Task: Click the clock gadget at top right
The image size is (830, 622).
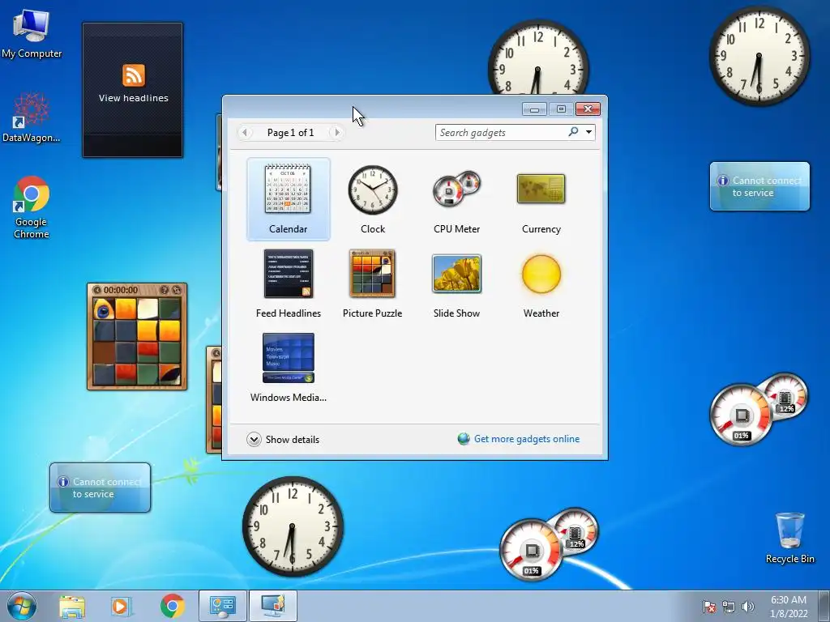Action: pos(759,56)
